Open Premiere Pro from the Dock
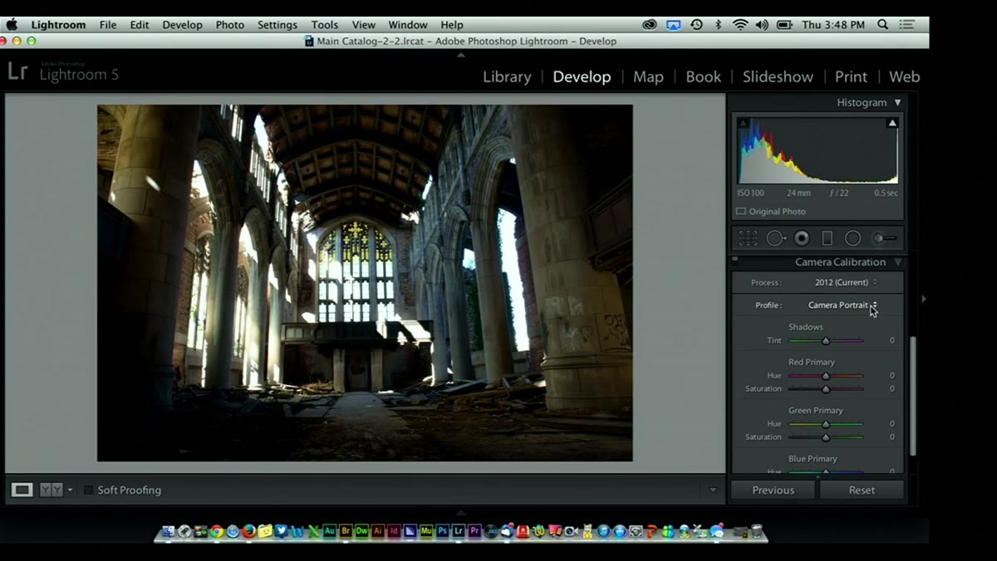 (x=474, y=530)
